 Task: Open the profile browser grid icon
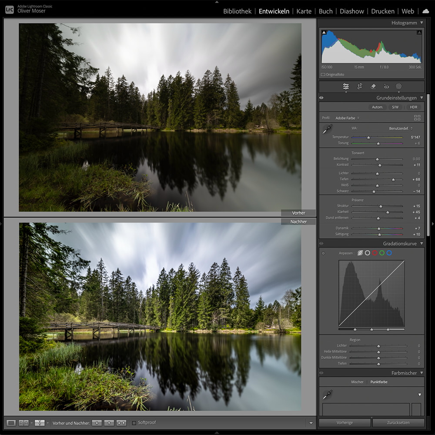click(x=417, y=118)
